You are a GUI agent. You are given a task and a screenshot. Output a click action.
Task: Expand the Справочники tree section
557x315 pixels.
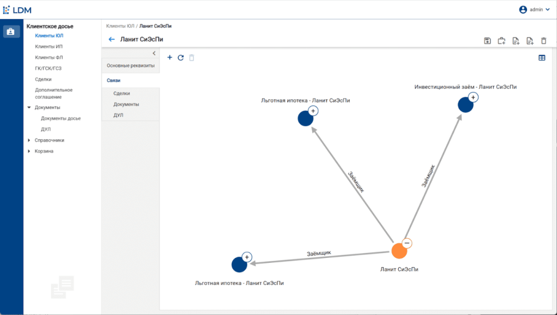pyautogui.click(x=29, y=140)
